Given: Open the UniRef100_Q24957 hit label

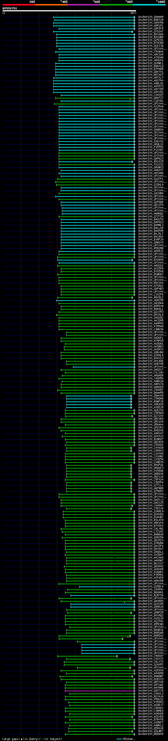Looking at the screenshot, I should (151, 665).
